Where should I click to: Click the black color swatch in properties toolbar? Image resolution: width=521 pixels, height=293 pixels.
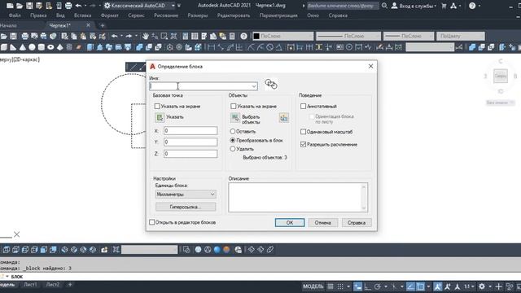256,36
